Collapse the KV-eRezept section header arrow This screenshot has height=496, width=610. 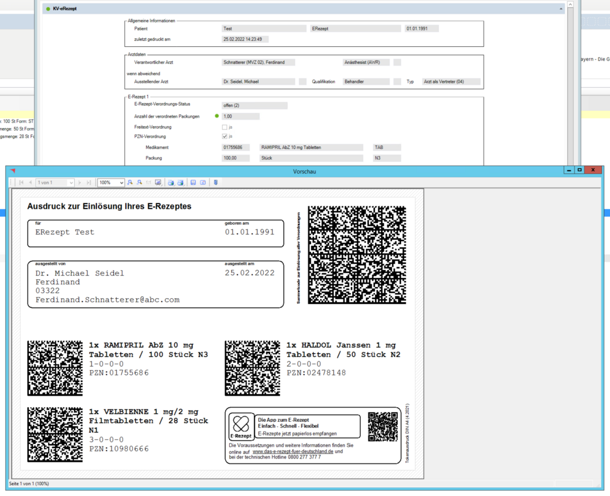[x=561, y=9]
